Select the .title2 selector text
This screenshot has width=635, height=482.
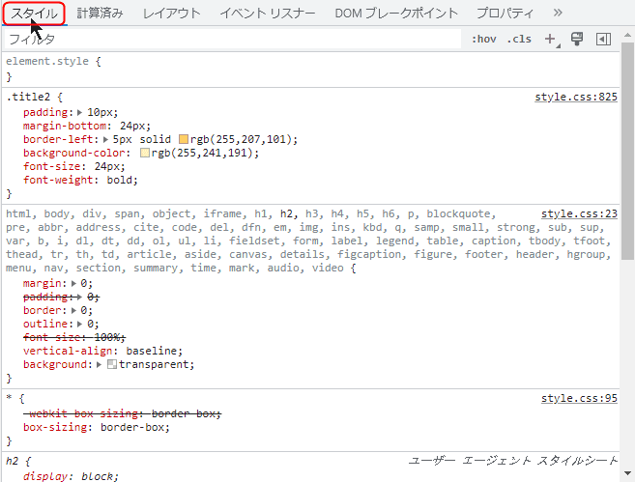coord(28,98)
